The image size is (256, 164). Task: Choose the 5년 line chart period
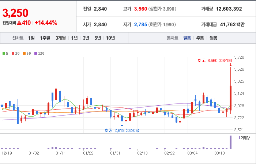(x=98, y=38)
